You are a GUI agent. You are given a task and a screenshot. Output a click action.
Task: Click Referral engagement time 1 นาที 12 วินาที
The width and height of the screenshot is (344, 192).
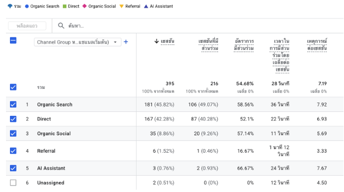[x=279, y=151]
